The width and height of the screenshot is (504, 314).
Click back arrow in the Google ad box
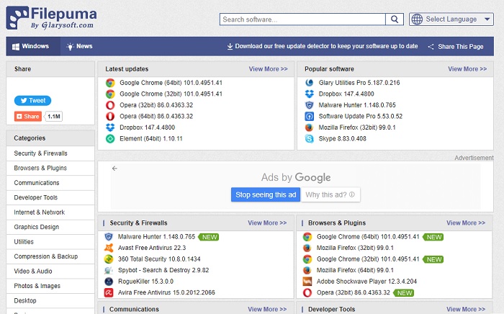[114, 168]
